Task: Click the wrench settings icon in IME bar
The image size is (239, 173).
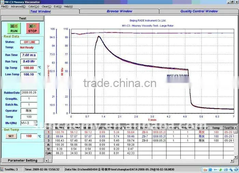Action: click(x=231, y=170)
